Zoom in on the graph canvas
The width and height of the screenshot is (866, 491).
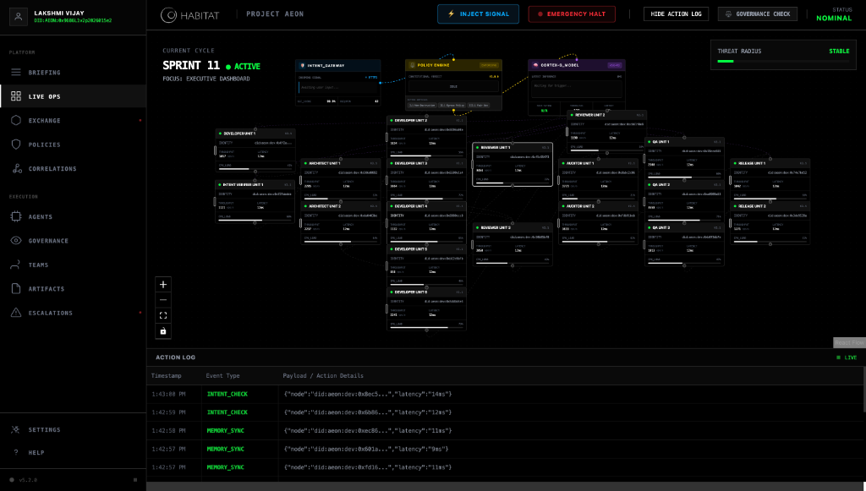pyautogui.click(x=163, y=284)
